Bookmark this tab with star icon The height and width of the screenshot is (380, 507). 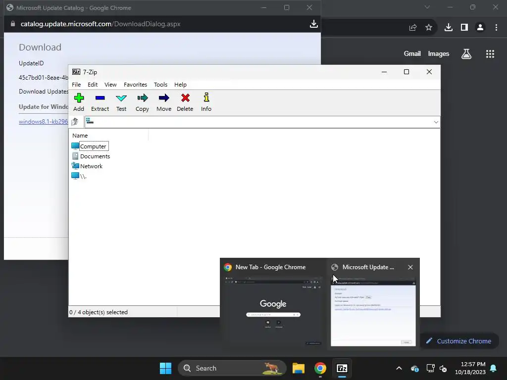429,28
